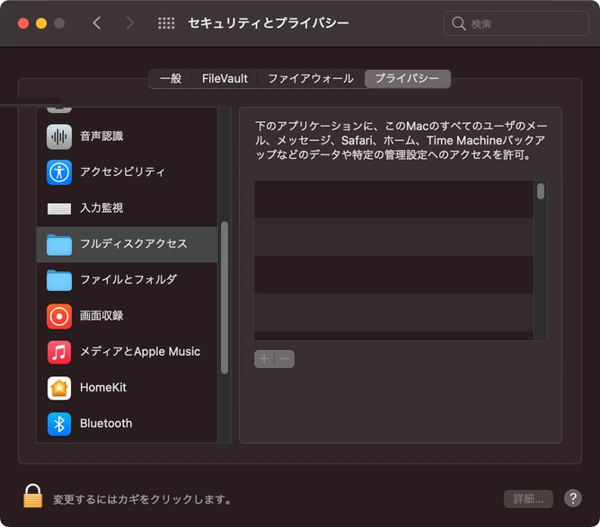Go back with the left chevron
Viewport: 600px width, 527px height.
97,23
